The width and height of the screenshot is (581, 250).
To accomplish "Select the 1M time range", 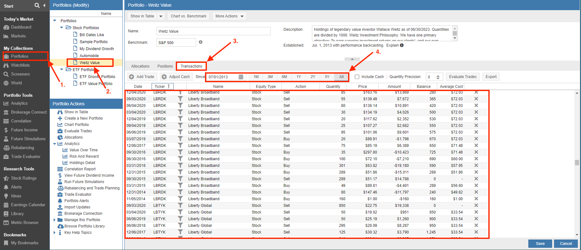I will coord(256,77).
